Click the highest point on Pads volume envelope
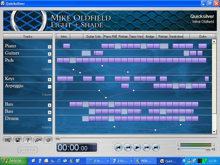Image resolution: width=220 pixels, height=165 pixels. [102, 66]
